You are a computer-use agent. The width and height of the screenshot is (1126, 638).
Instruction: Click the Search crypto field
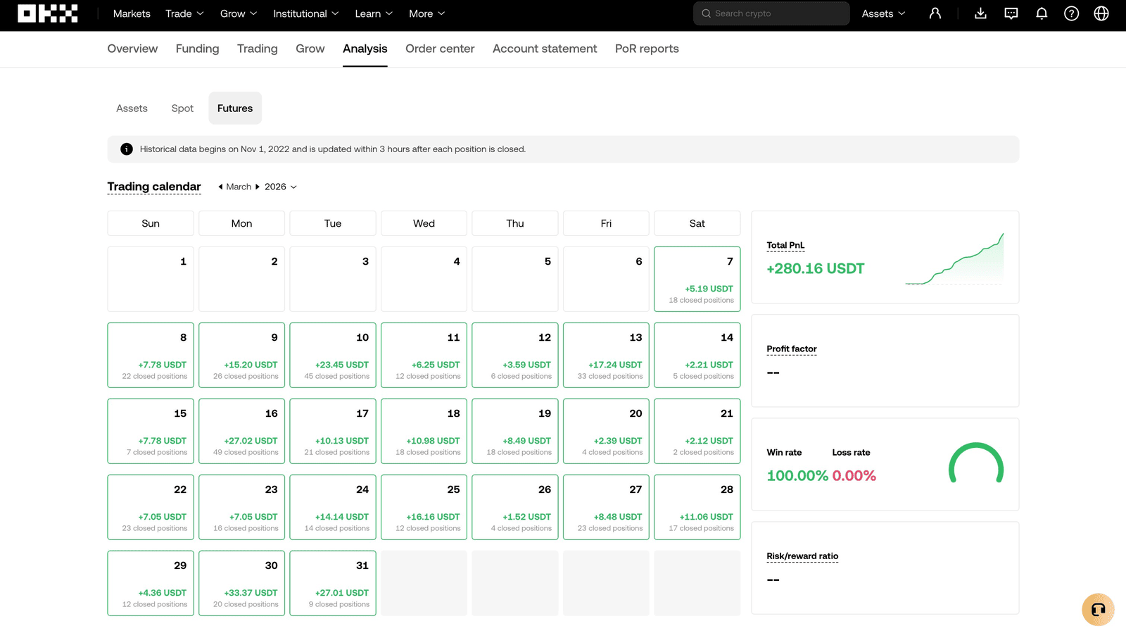point(771,13)
